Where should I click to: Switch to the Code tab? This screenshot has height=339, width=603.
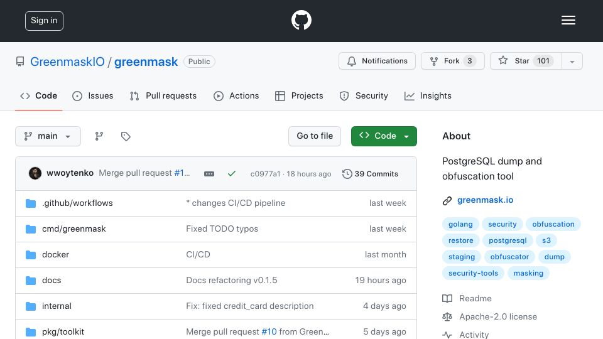tap(38, 95)
